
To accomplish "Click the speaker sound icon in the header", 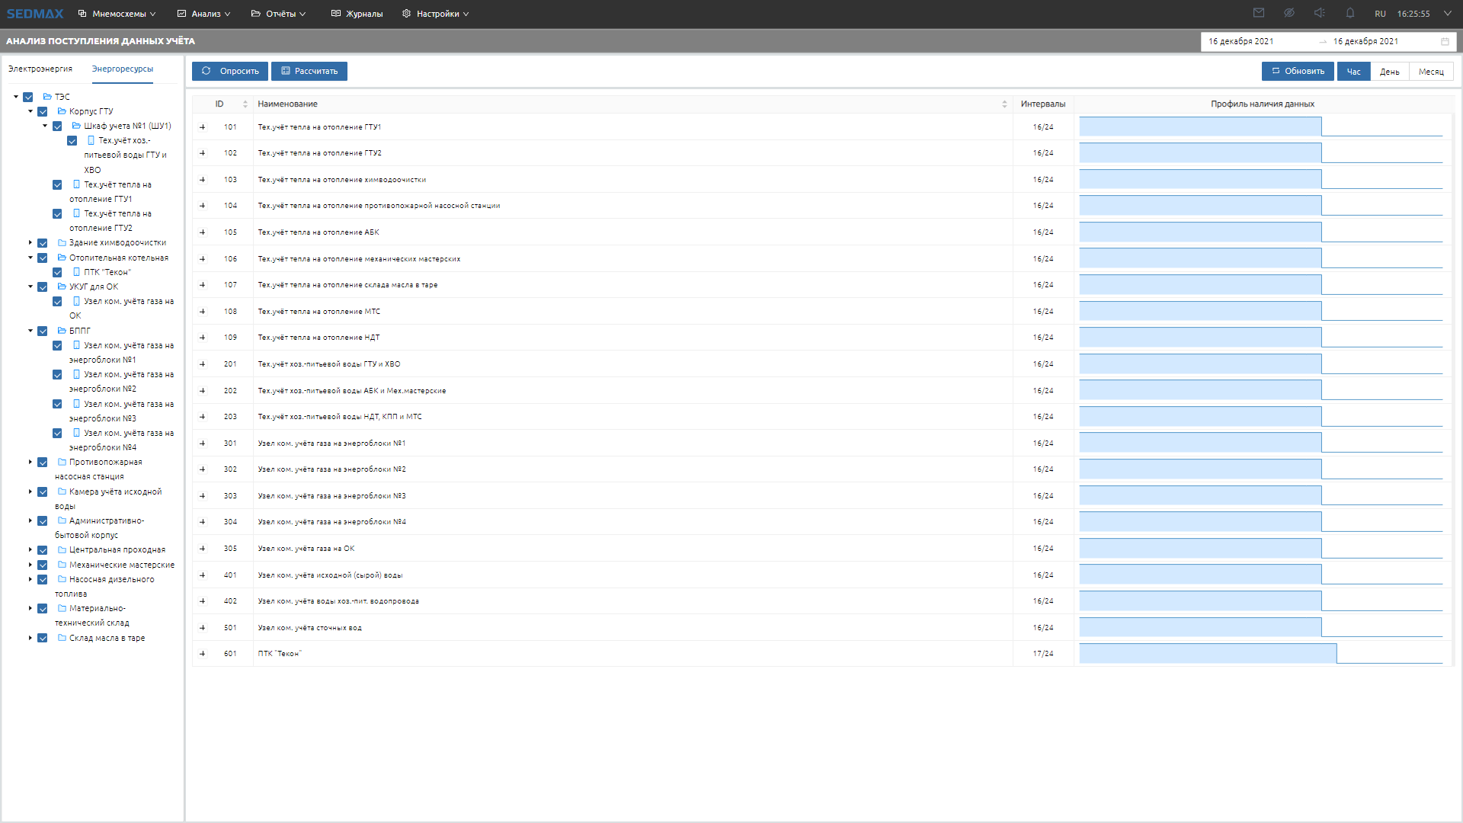I will 1320,13.
